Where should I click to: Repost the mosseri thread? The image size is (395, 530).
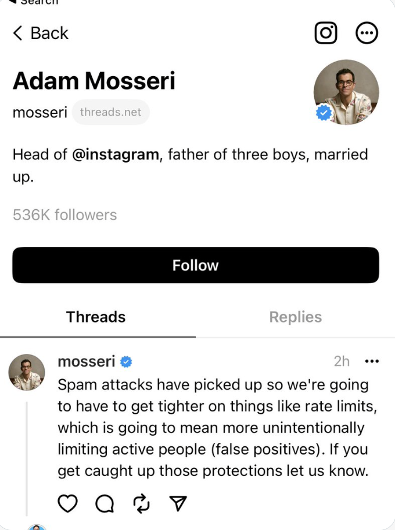142,504
